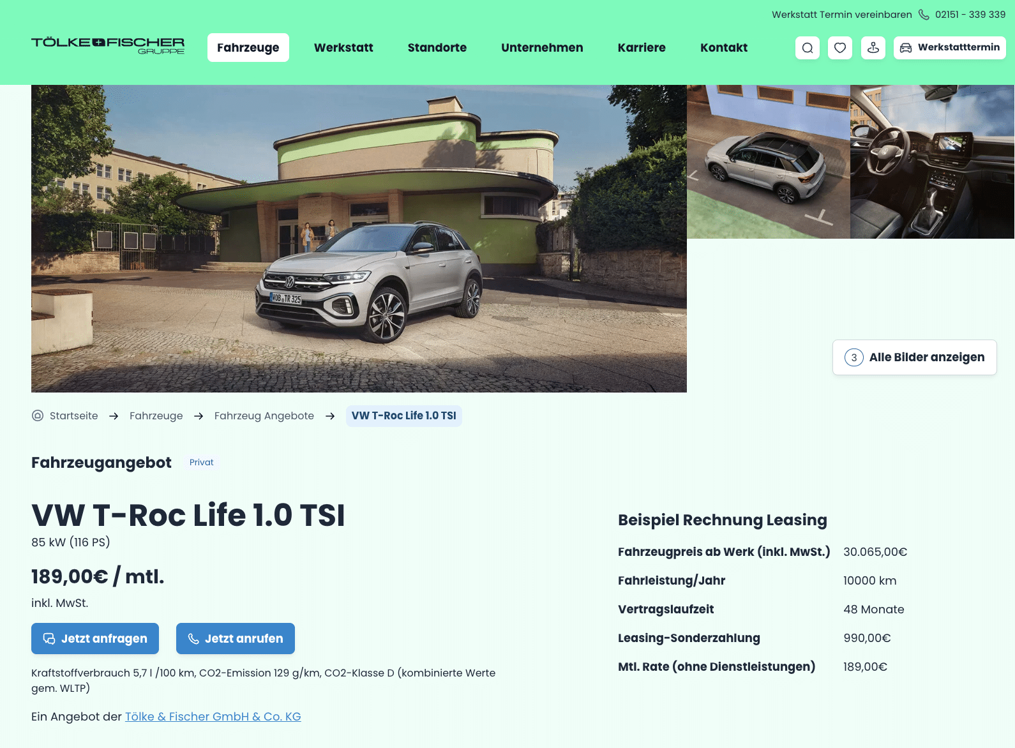Select Kontakt in the top navigation
Viewport: 1015px width, 748px height.
click(724, 48)
